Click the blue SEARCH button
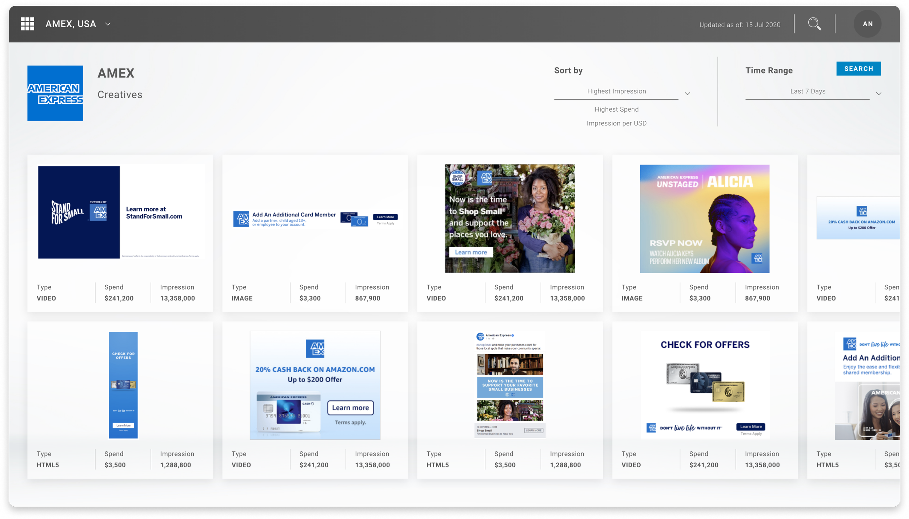909x519 pixels. (858, 69)
